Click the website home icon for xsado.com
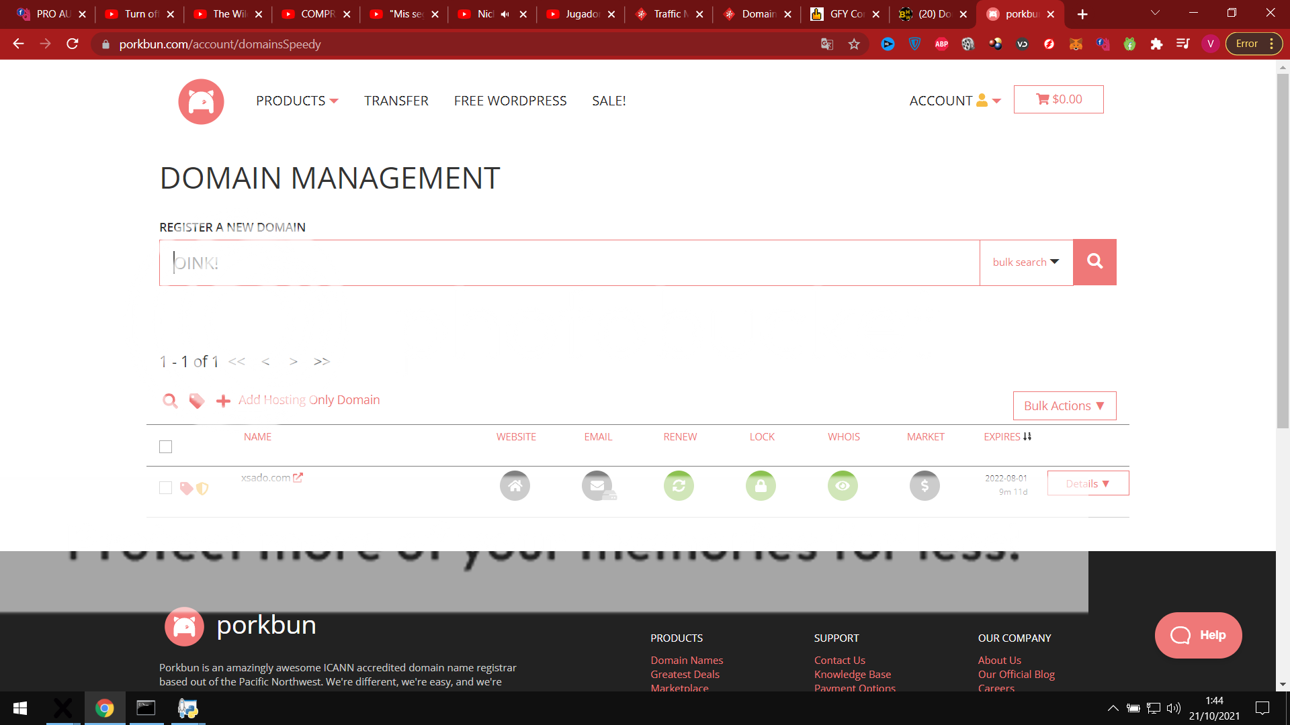Viewport: 1290px width, 725px height. [x=515, y=485]
